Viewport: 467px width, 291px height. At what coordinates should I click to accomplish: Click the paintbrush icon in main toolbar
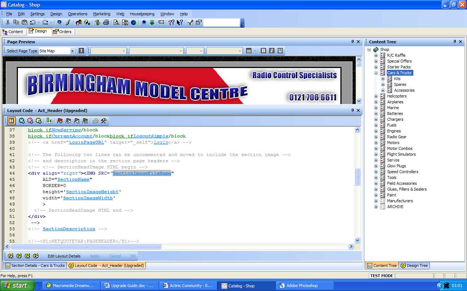(68, 23)
